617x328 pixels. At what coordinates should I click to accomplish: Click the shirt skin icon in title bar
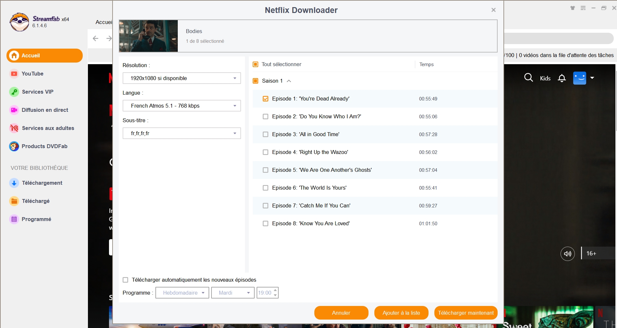(x=573, y=8)
